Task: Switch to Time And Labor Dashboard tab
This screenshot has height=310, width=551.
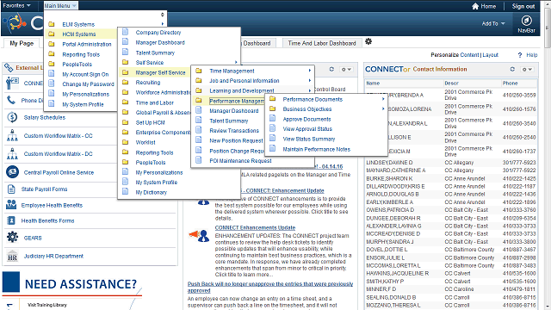Action: 322,43
